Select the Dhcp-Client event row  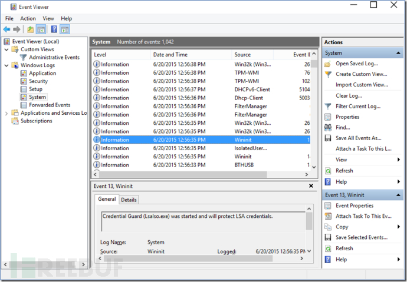tap(201, 98)
